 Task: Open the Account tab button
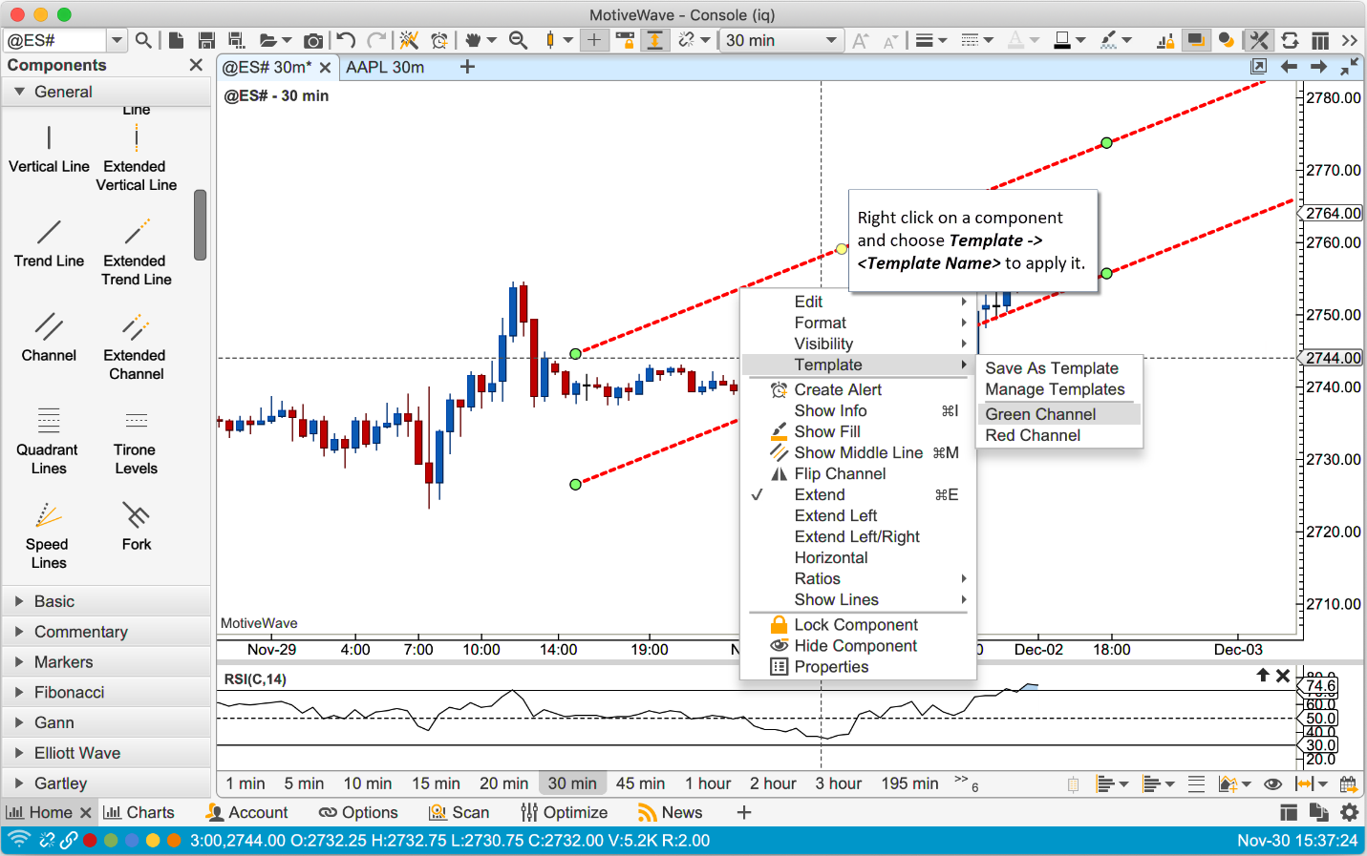246,812
